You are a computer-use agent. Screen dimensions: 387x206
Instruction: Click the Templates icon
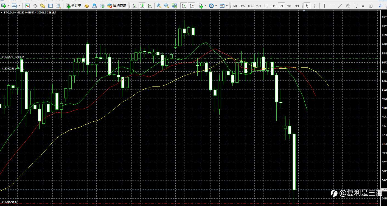[222, 6]
